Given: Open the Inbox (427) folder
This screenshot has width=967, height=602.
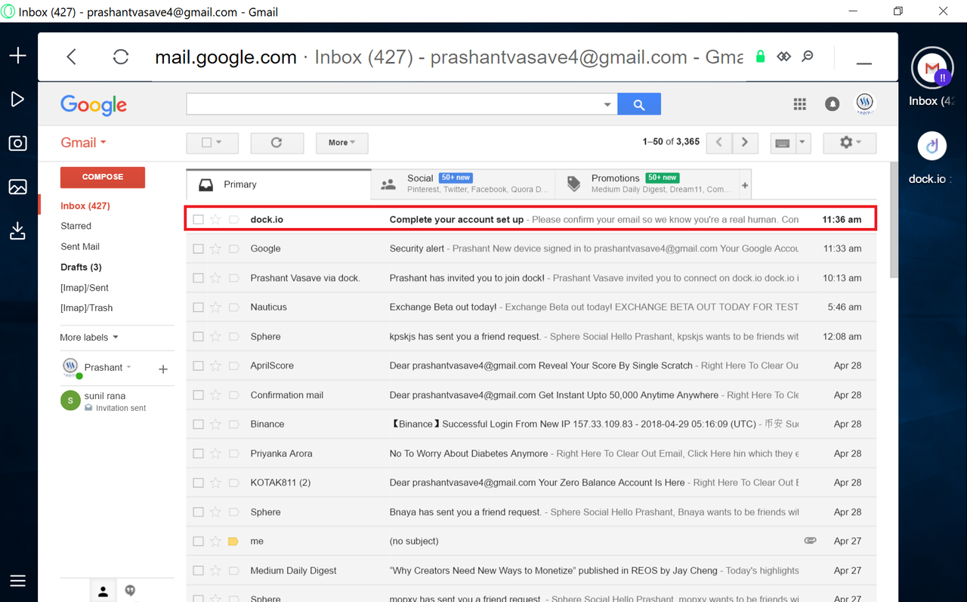Looking at the screenshot, I should (x=85, y=205).
